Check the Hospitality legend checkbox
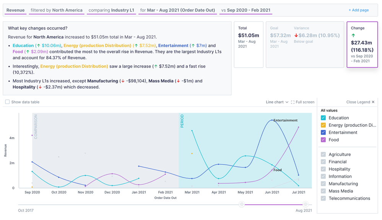 323,169
